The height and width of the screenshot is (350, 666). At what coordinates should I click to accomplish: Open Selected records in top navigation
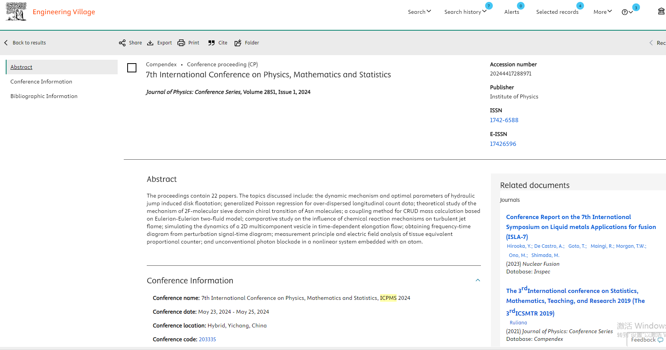[x=557, y=12]
